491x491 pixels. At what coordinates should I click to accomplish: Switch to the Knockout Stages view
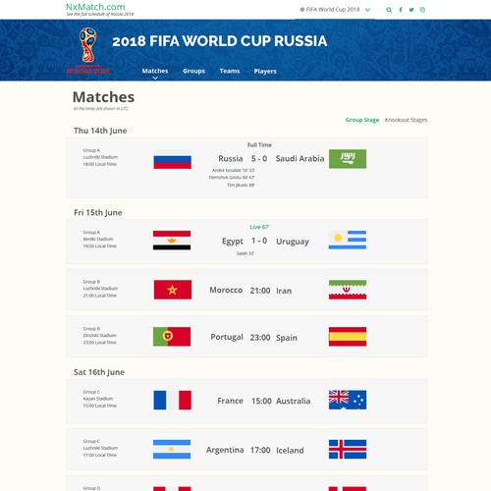[x=406, y=120]
